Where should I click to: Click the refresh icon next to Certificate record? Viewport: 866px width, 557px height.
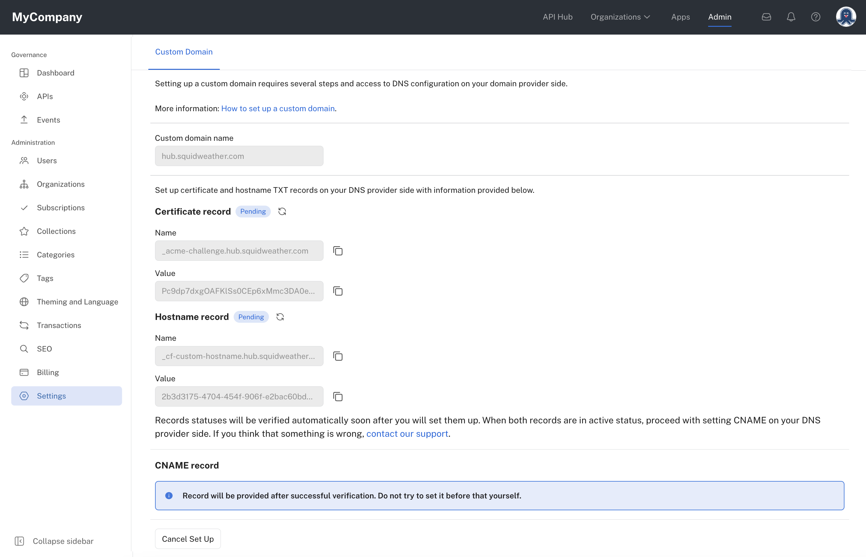tap(281, 211)
